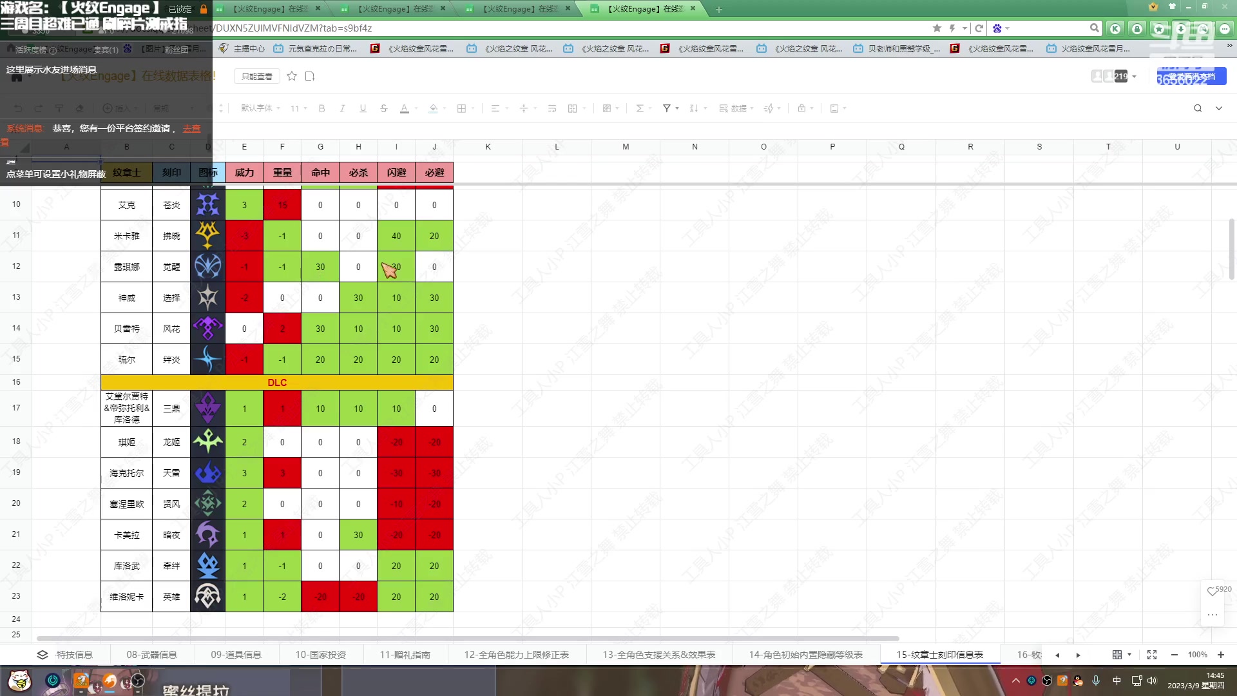Open the font size 11 dropdown

[298, 108]
